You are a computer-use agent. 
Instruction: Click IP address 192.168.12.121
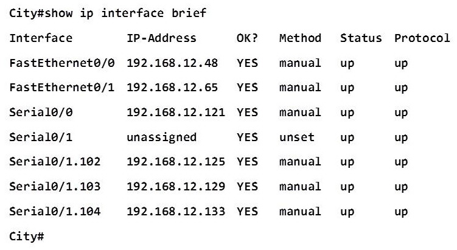176,112
